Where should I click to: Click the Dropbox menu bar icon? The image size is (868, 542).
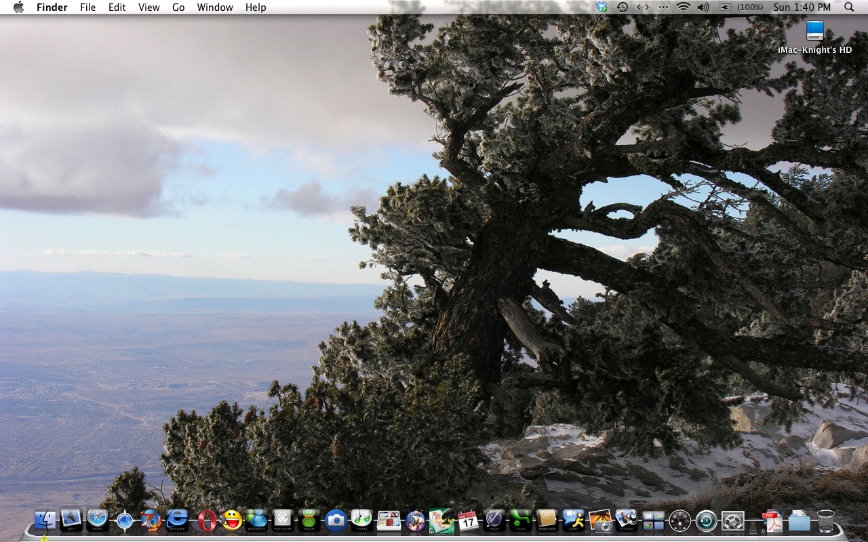(x=601, y=7)
